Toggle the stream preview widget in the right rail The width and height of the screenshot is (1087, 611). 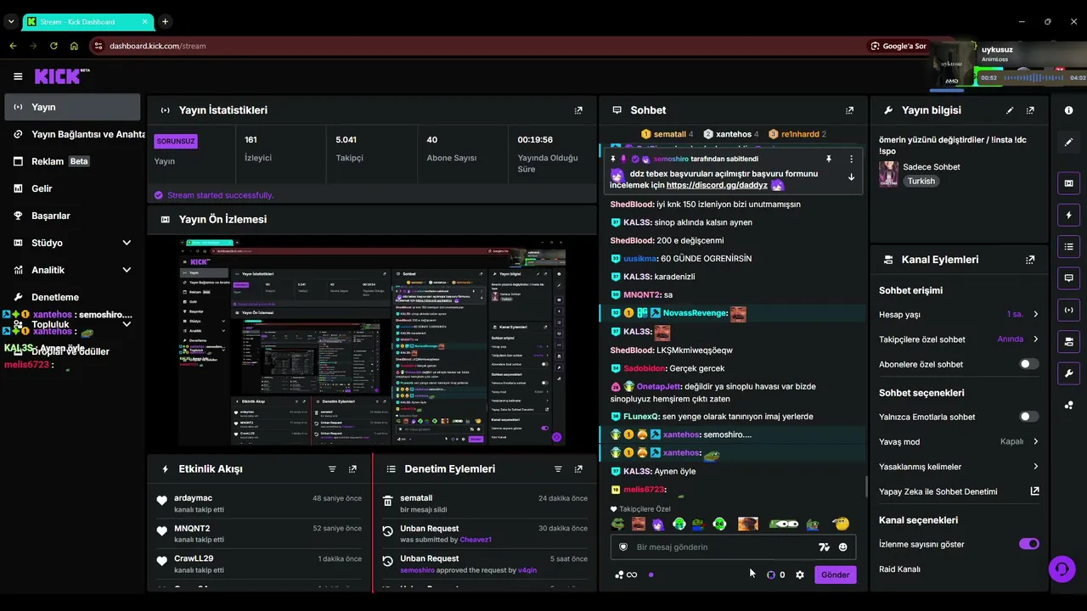click(1068, 183)
